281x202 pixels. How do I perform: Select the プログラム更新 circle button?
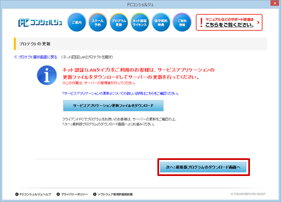[x=119, y=22]
